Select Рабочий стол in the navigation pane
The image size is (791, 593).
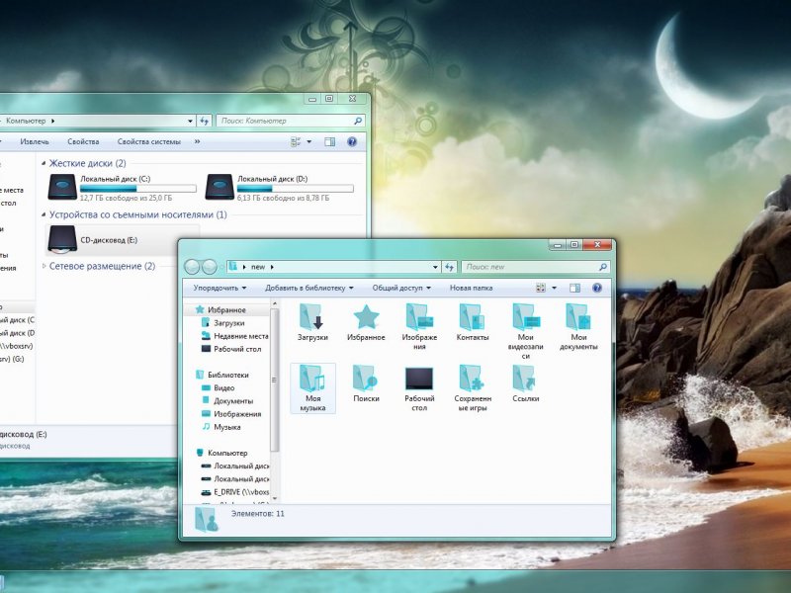pos(237,349)
